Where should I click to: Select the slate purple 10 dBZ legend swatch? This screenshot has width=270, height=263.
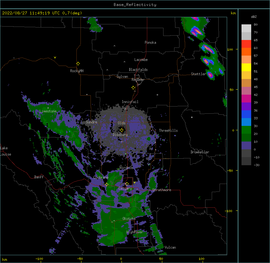coord(246,146)
